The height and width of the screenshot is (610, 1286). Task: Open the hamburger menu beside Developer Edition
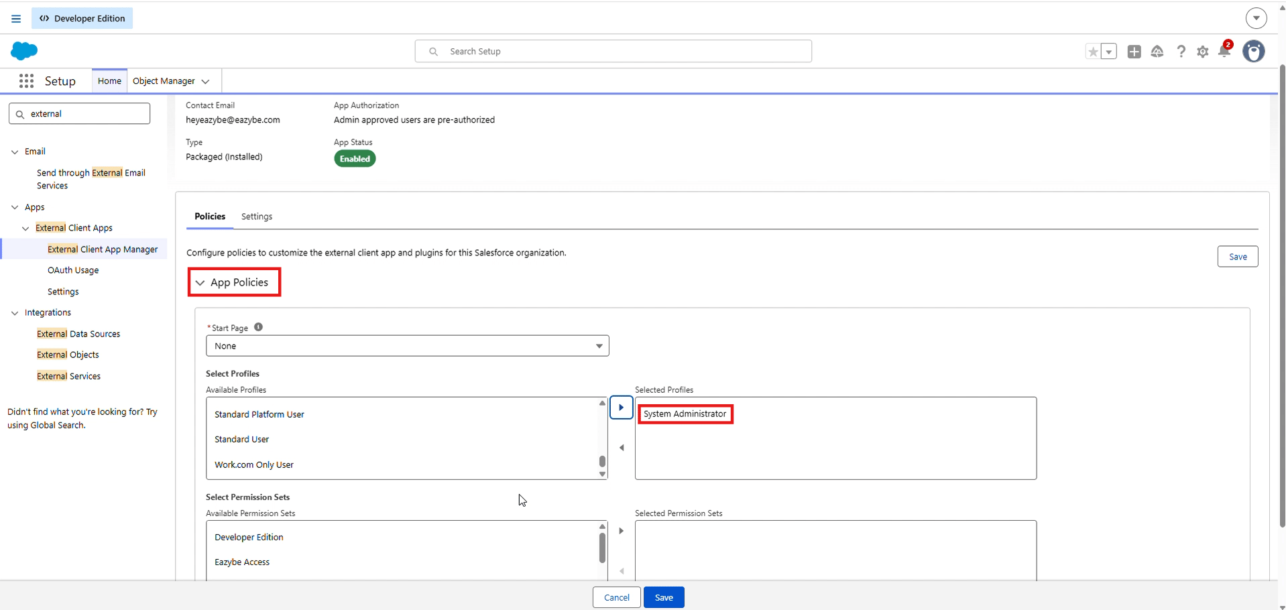16,19
